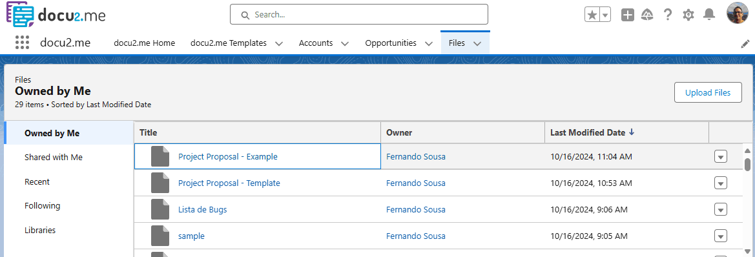Open Project Proposal - Template file

(229, 183)
